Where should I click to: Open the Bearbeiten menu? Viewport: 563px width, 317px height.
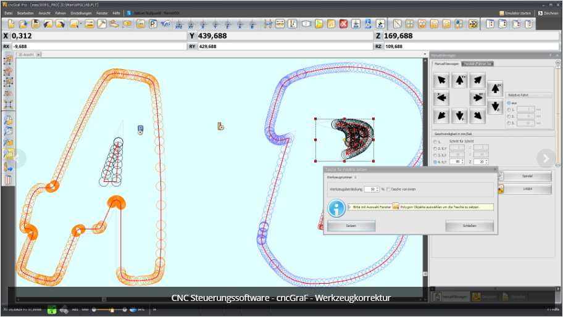click(x=25, y=14)
